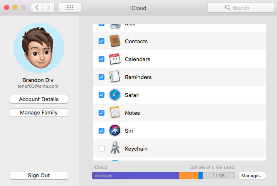Viewport: 277px width, 186px height.
Task: Click the 3.9 GB of 5 GB used text
Action: [x=212, y=167]
